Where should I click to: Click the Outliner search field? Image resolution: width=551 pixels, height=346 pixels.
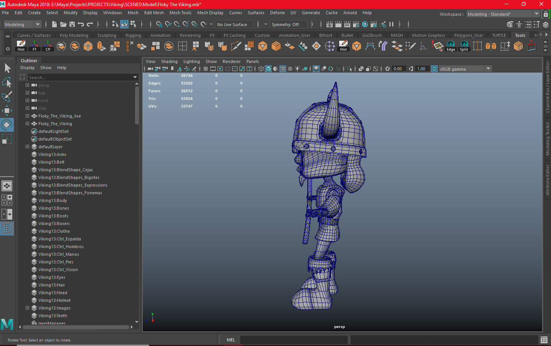[79, 77]
